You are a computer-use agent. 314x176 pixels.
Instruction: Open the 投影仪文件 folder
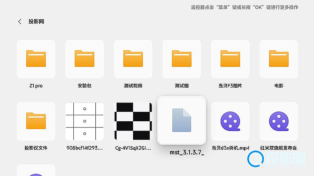pyautogui.click(x=36, y=121)
